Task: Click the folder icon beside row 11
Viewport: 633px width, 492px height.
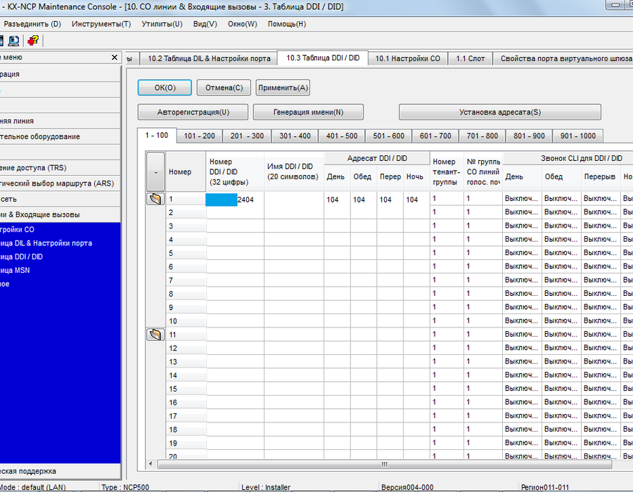Action: (x=155, y=335)
